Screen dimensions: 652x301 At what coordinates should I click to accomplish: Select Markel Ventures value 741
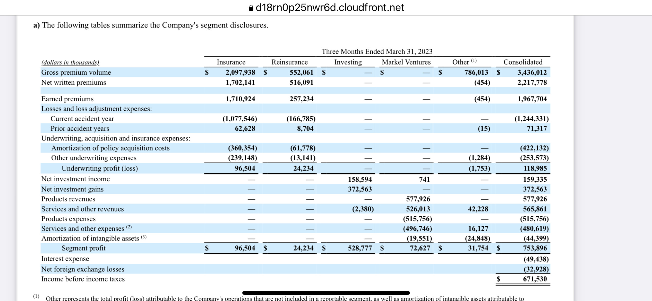pyautogui.click(x=424, y=179)
